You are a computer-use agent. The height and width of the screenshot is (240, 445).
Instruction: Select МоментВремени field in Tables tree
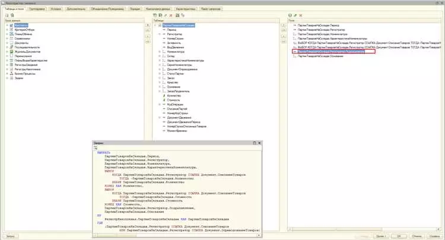pyautogui.click(x=177, y=131)
